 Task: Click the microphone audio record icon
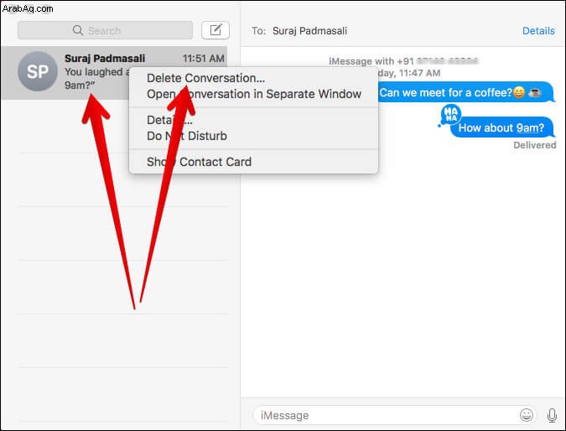pyautogui.click(x=552, y=415)
